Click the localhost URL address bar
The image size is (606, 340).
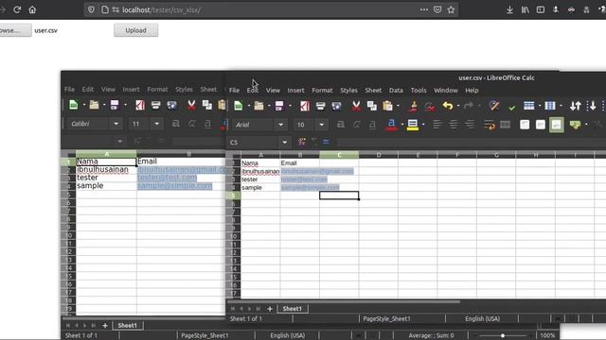[271, 10]
